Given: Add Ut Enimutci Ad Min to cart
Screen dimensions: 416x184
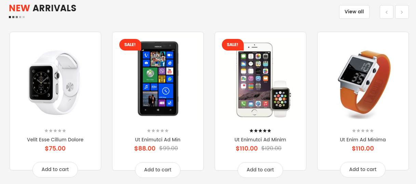Looking at the screenshot, I should point(158,170).
